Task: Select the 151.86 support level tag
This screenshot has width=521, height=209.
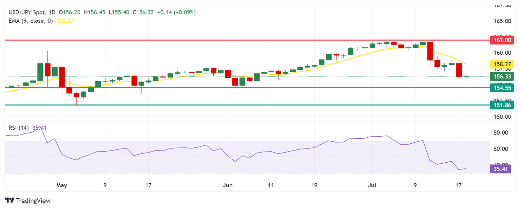Action: point(502,105)
